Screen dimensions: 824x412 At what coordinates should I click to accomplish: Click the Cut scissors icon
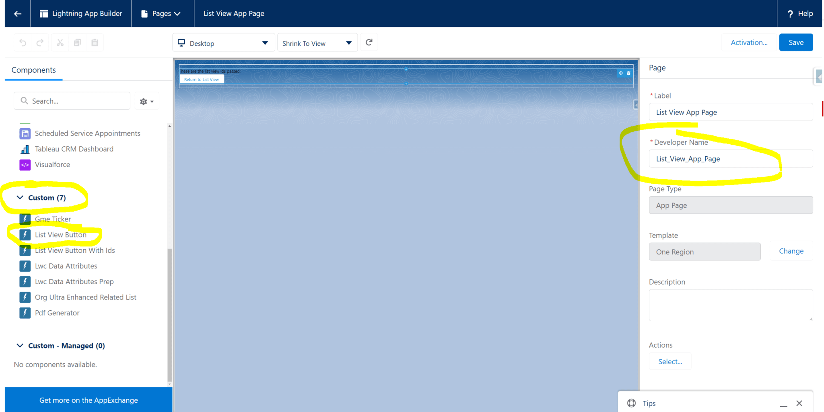click(x=60, y=43)
